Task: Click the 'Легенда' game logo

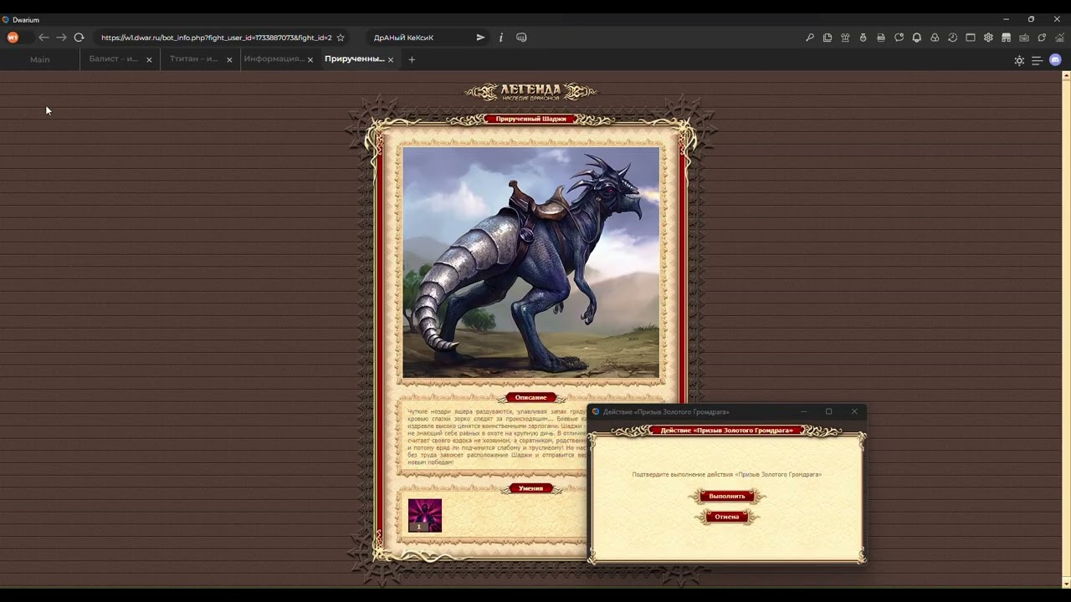Action: 530,91
